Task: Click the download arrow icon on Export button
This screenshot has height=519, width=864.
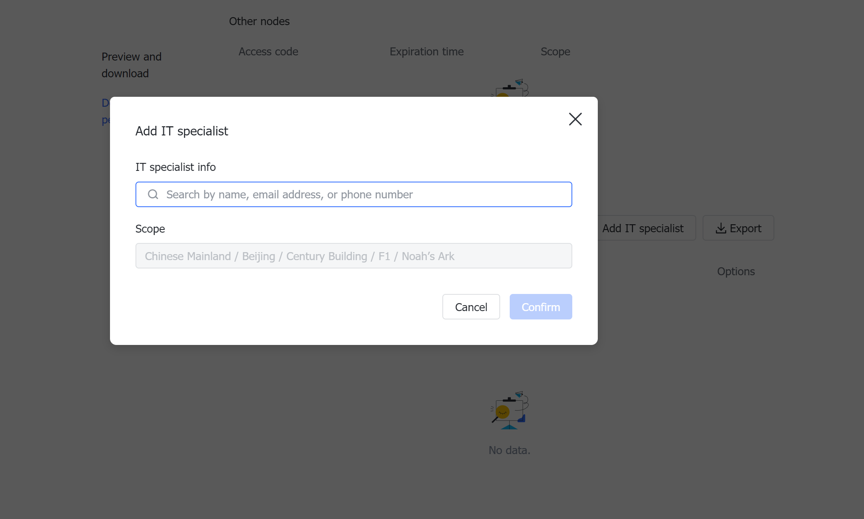Action: click(721, 228)
